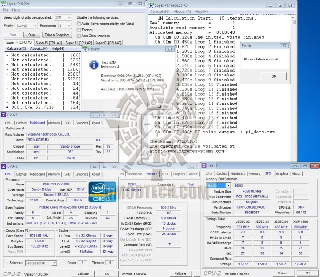Screen dimensions: 320x277
Task: Open About tab in CPU-Z CPU window
Action: [x=96, y=174]
